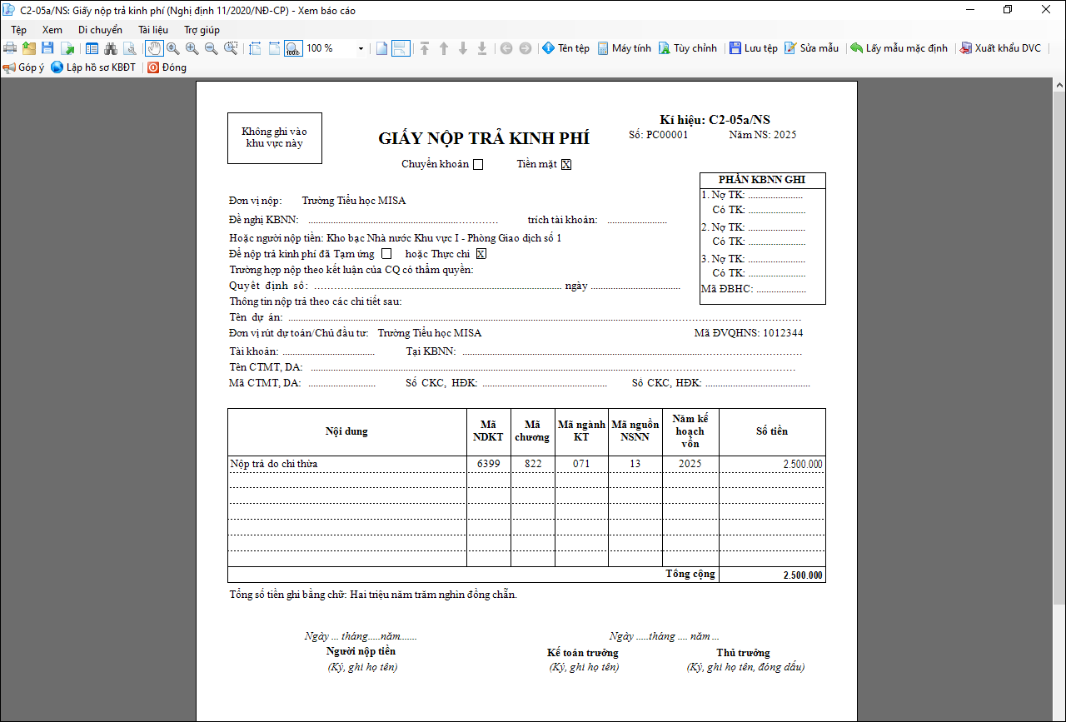Click the Previous Page up arrow
The image size is (1066, 722).
(444, 48)
